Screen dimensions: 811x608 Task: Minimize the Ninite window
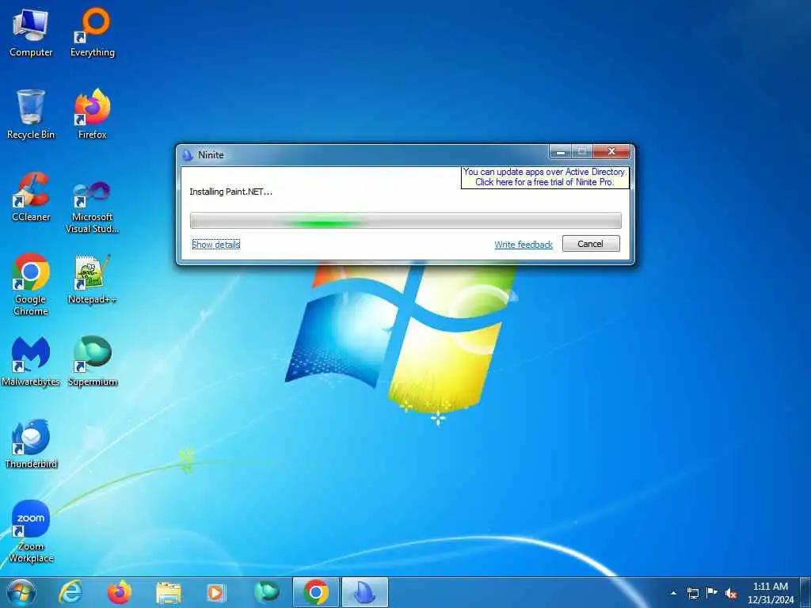pos(560,151)
